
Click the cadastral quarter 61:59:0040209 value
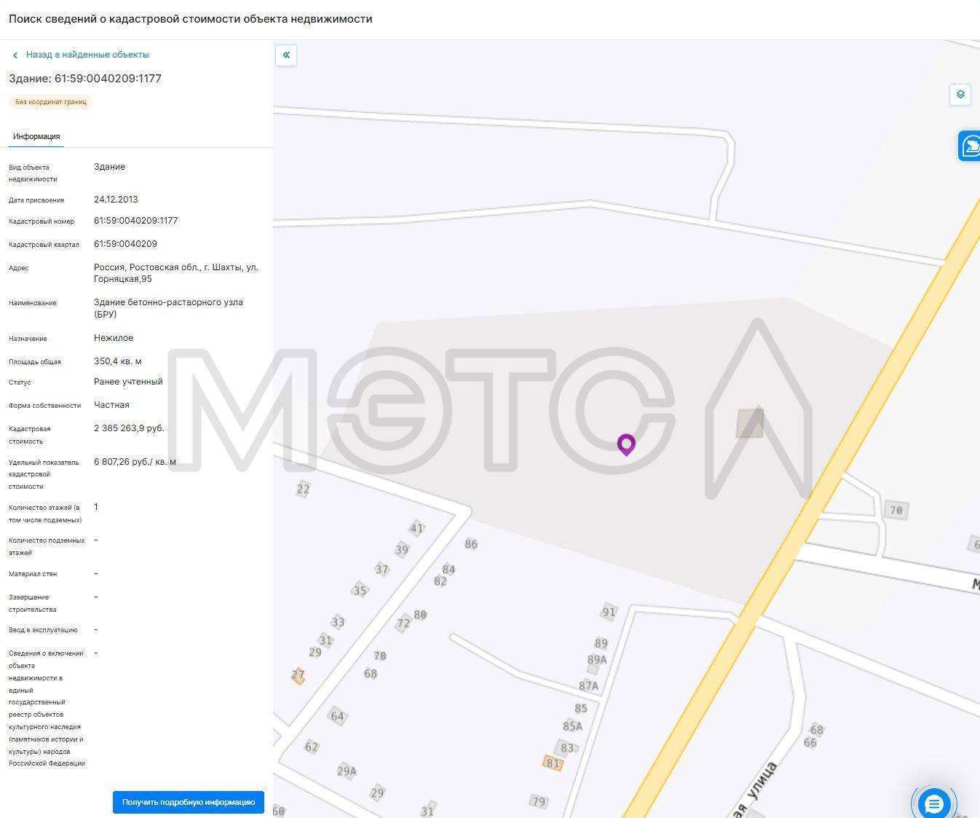pos(125,244)
